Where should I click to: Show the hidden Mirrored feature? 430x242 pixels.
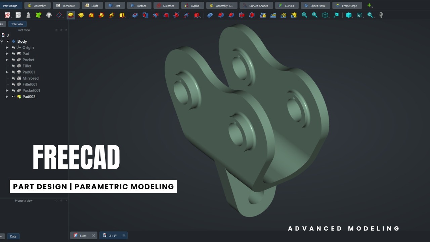13,78
